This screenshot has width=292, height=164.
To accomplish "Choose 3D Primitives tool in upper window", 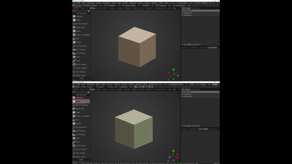I will coord(80,50).
